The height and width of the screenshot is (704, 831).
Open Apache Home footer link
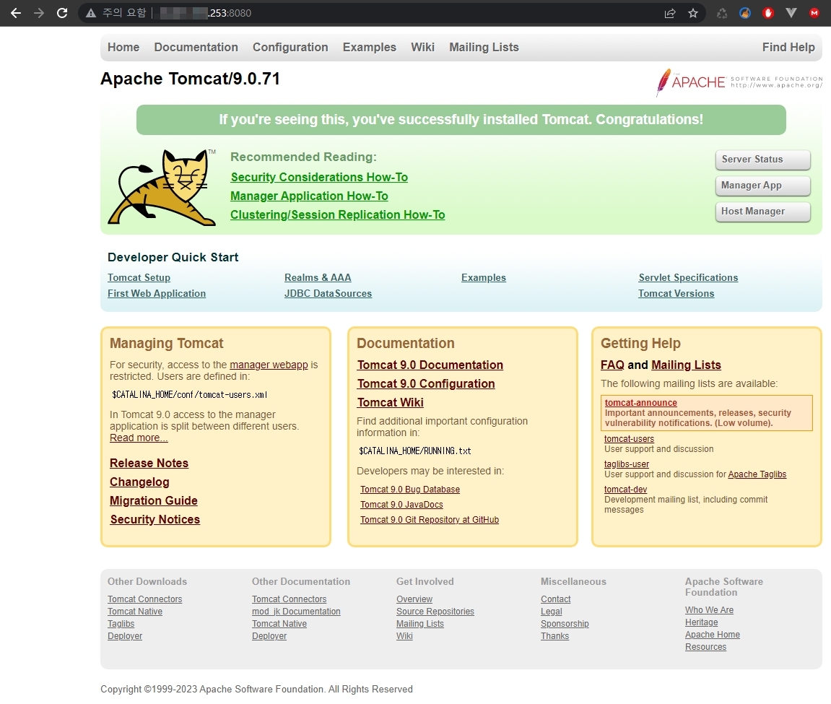coord(713,635)
